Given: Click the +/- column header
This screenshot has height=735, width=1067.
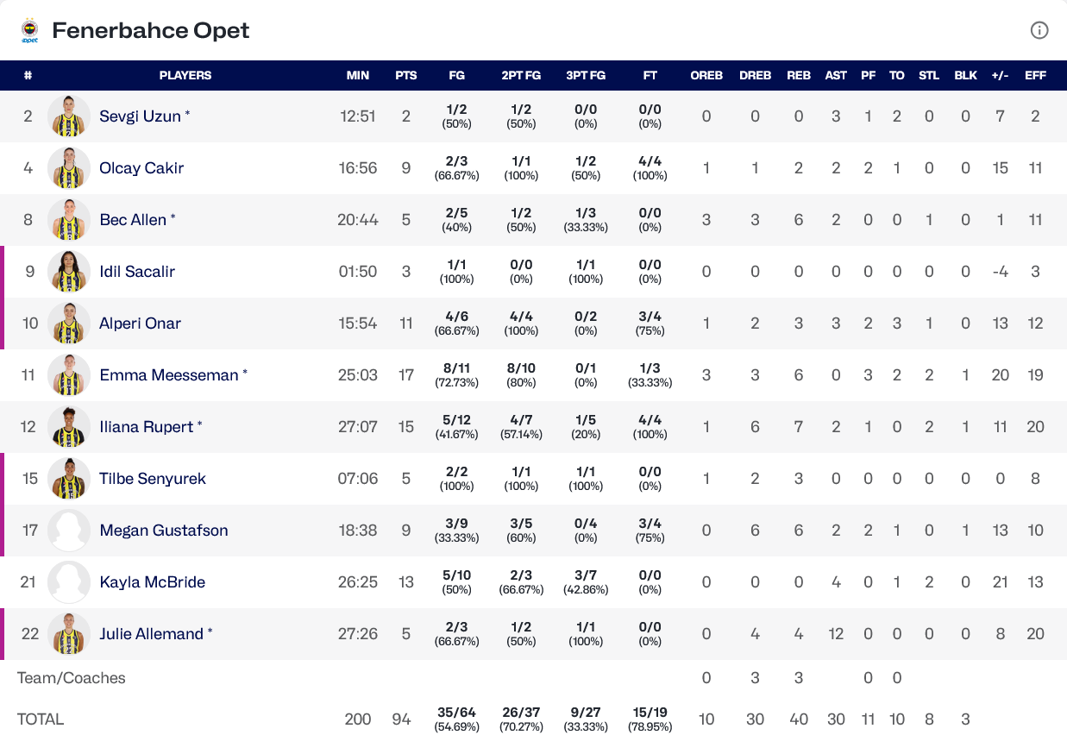Looking at the screenshot, I should (1001, 75).
